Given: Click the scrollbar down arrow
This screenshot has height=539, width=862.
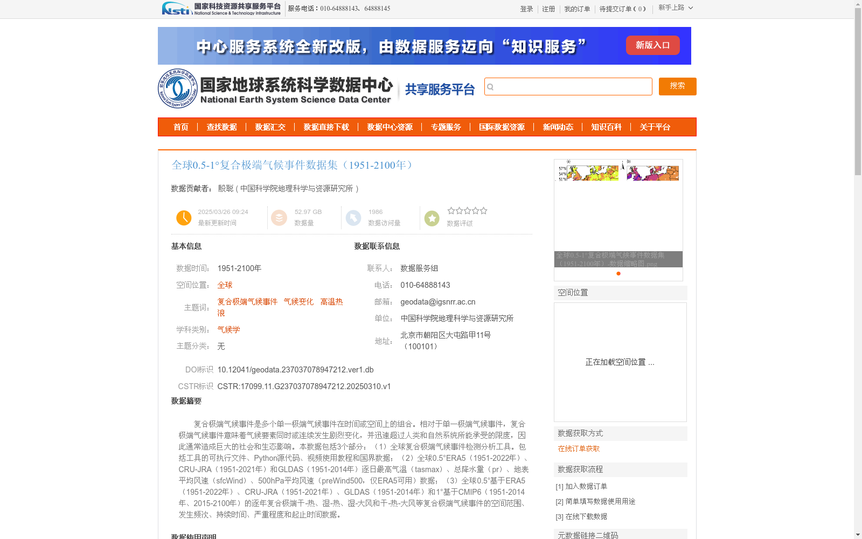Looking at the screenshot, I should pos(858,535).
